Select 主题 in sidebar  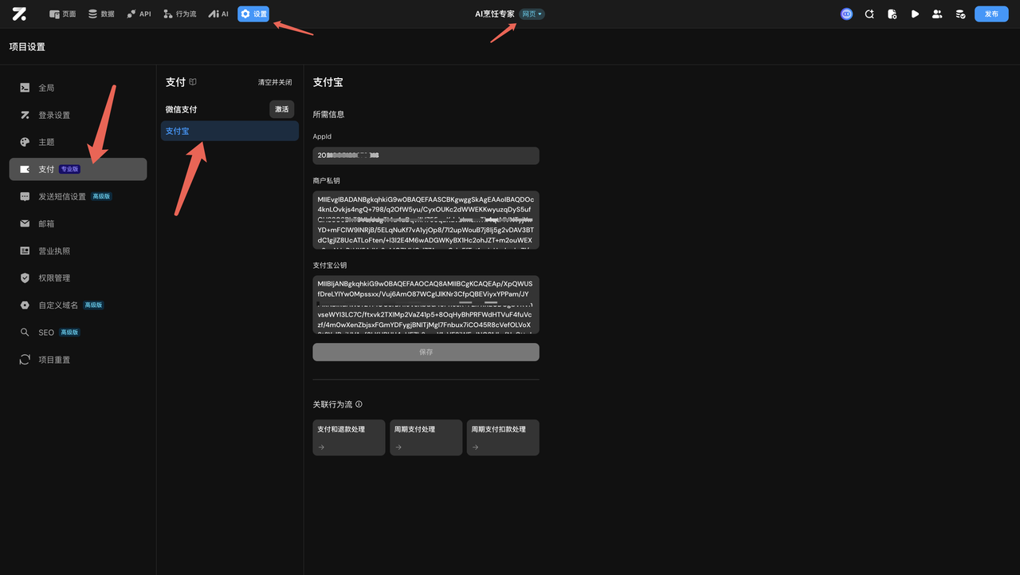click(78, 142)
